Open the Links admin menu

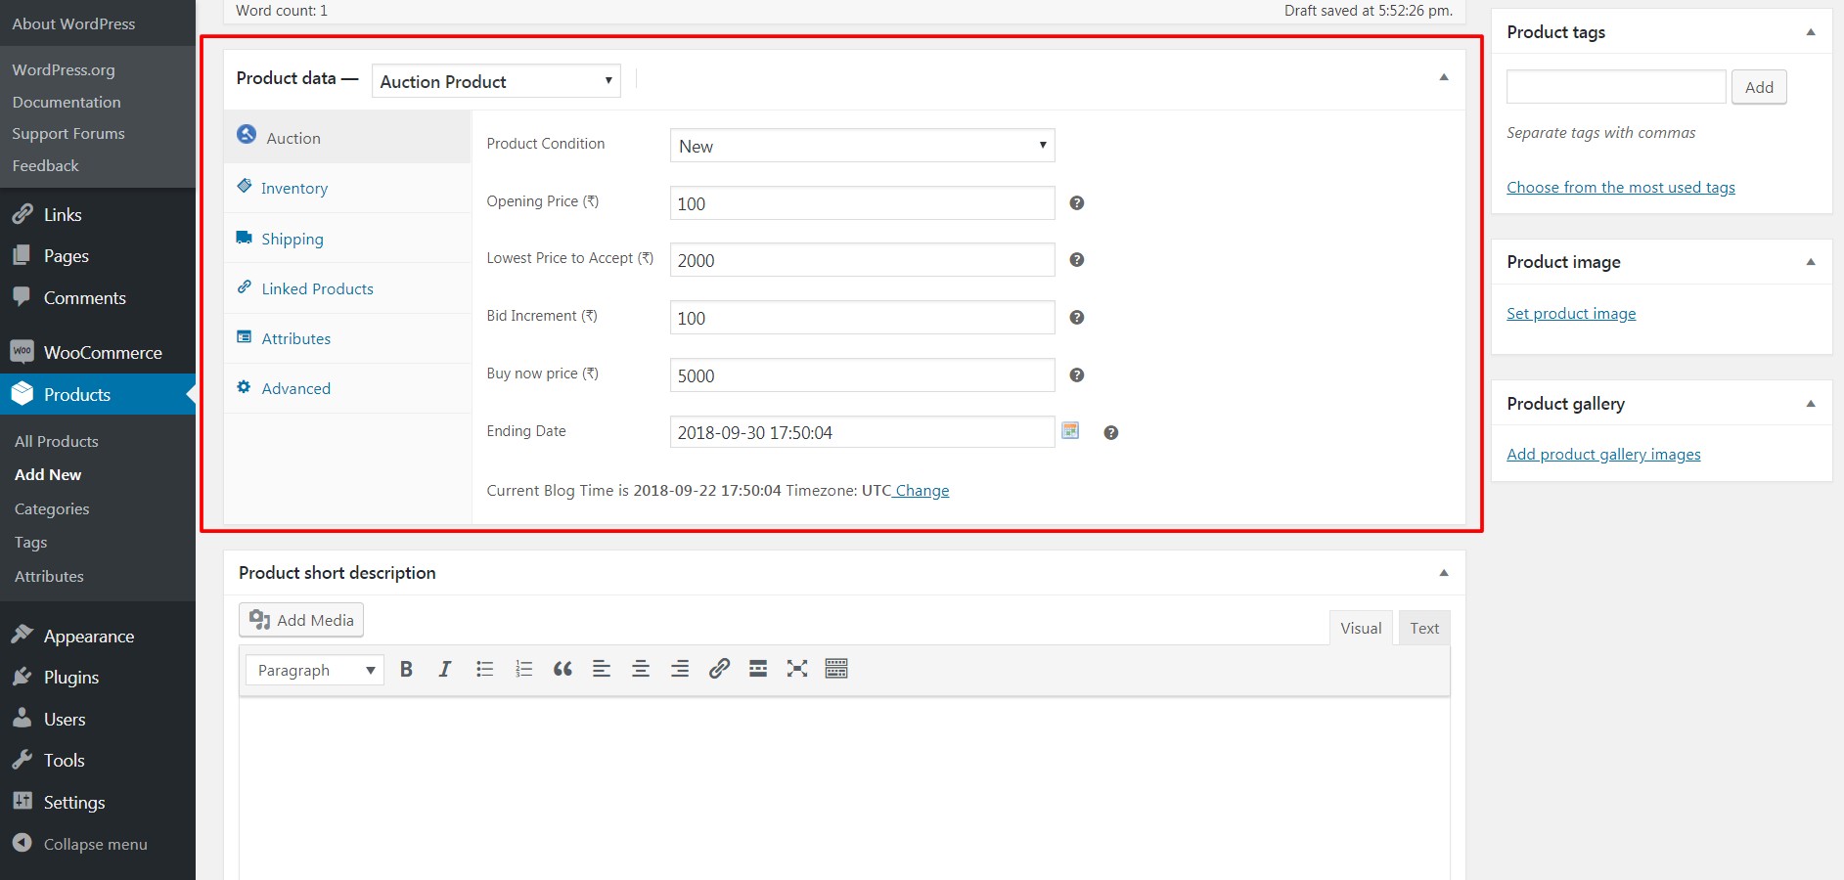pyautogui.click(x=98, y=214)
